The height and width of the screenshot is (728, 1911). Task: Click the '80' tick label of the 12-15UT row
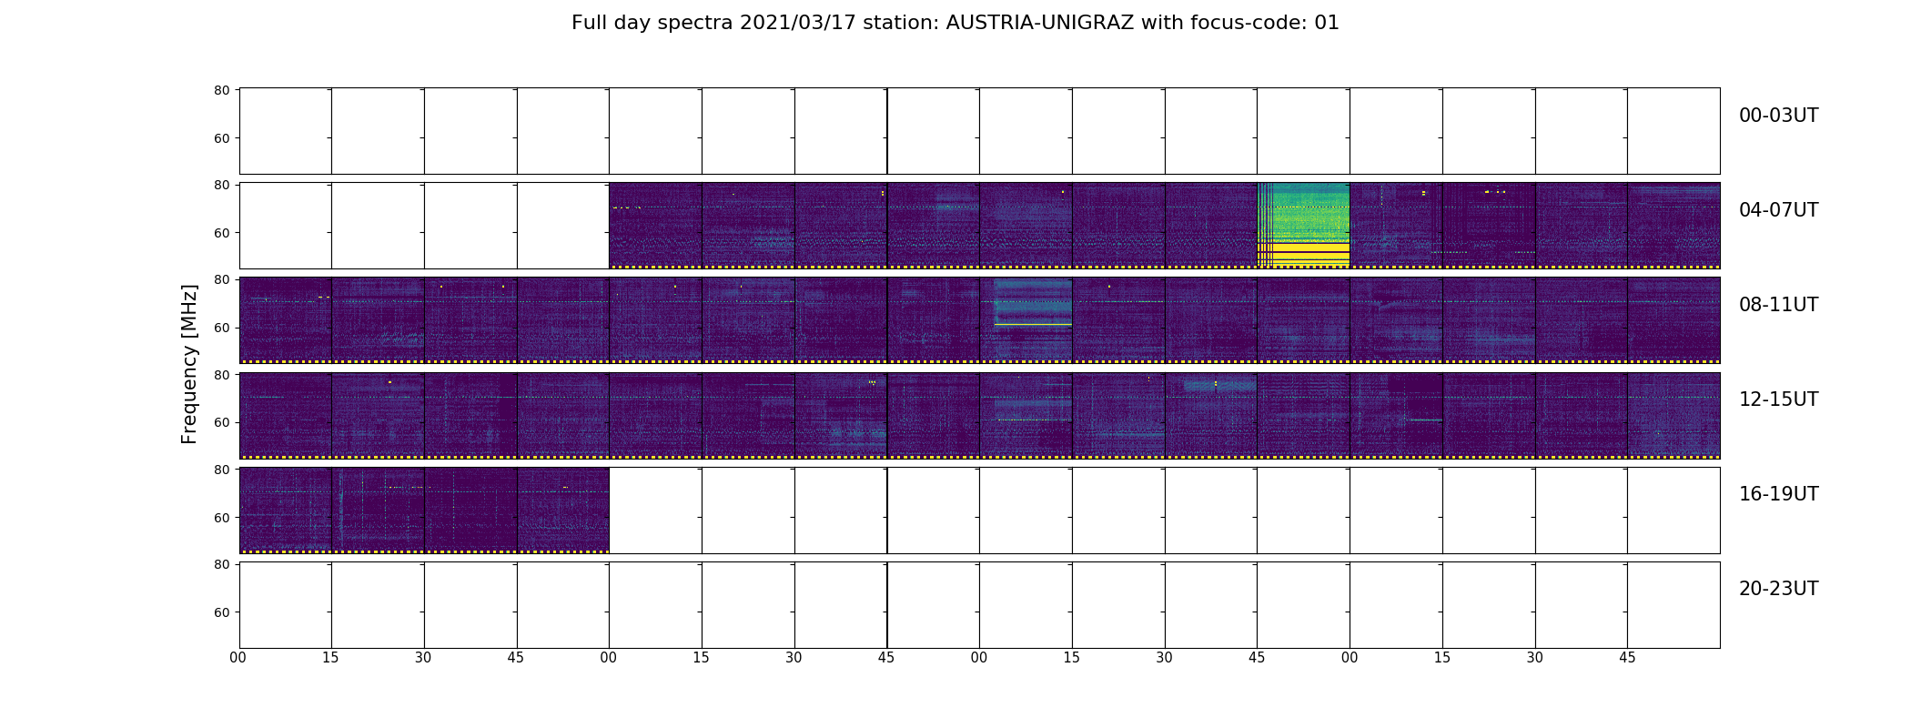coord(221,375)
